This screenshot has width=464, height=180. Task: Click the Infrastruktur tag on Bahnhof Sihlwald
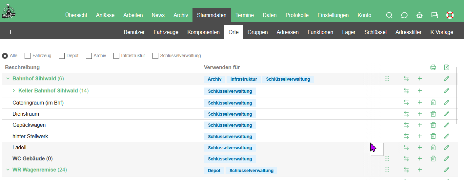(x=244, y=79)
